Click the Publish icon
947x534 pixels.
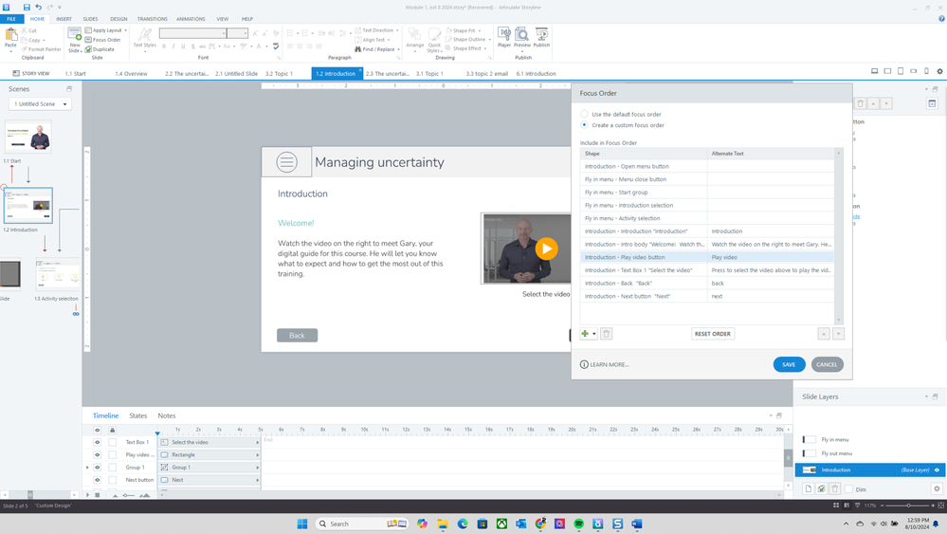coord(541,36)
